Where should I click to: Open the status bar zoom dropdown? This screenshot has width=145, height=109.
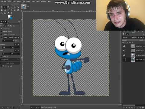tap(38, 107)
